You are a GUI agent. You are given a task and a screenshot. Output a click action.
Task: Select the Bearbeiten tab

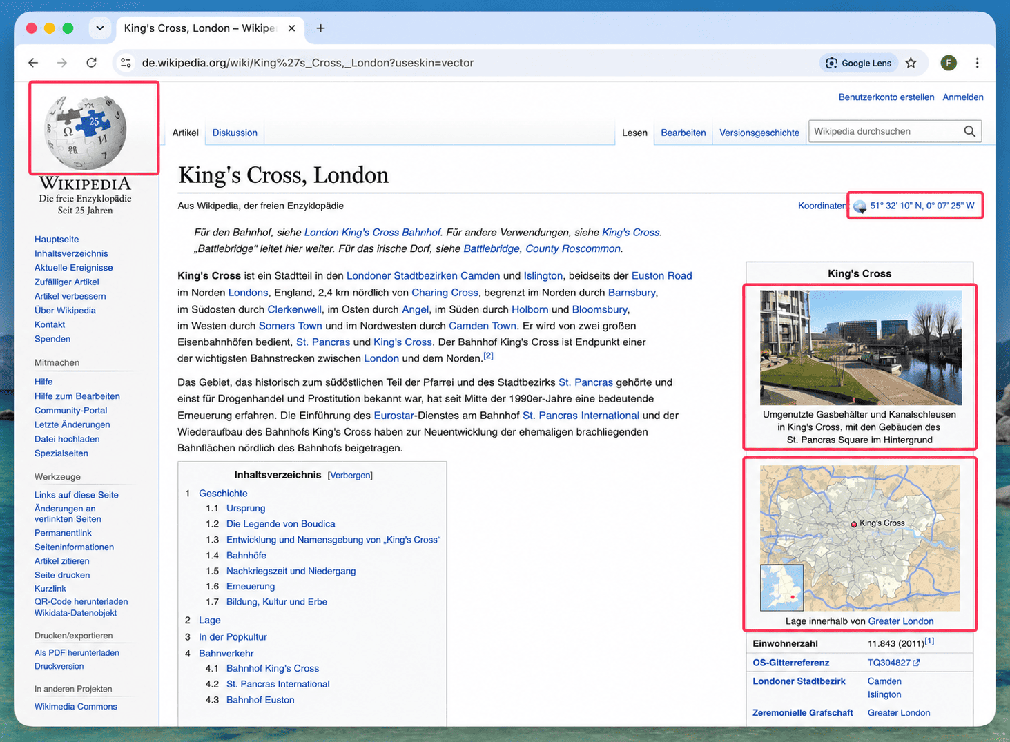(683, 133)
